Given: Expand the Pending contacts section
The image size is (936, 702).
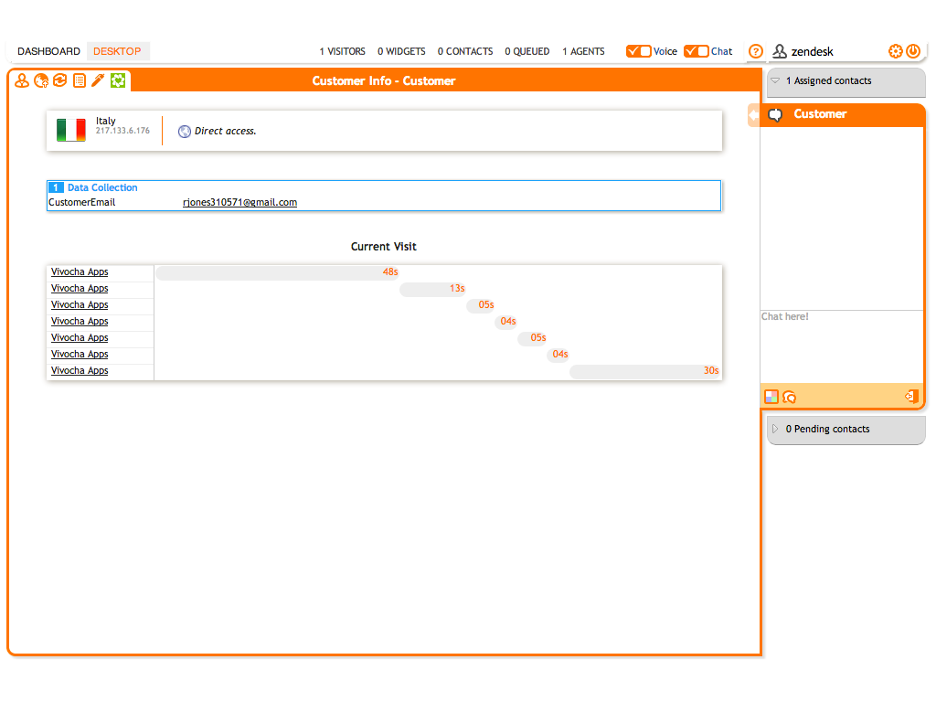Looking at the screenshot, I should coord(776,429).
